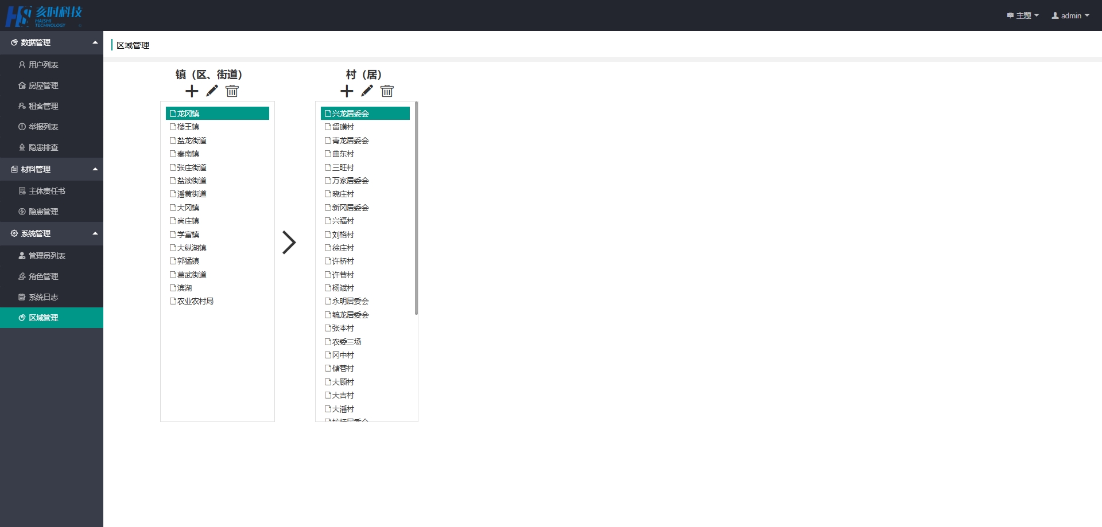Click the right arrow between the lists
Image resolution: width=1102 pixels, height=527 pixels.
point(289,243)
